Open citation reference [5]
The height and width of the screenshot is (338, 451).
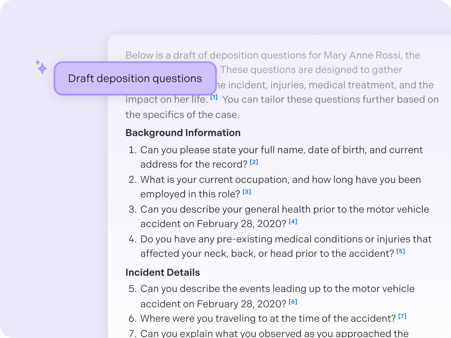(400, 251)
